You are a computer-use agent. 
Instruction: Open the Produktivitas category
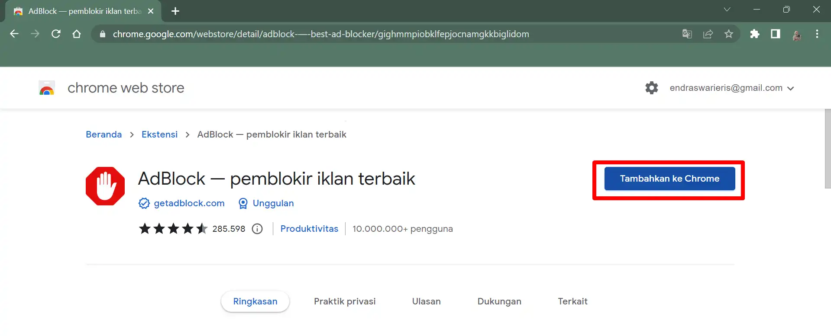pos(309,229)
